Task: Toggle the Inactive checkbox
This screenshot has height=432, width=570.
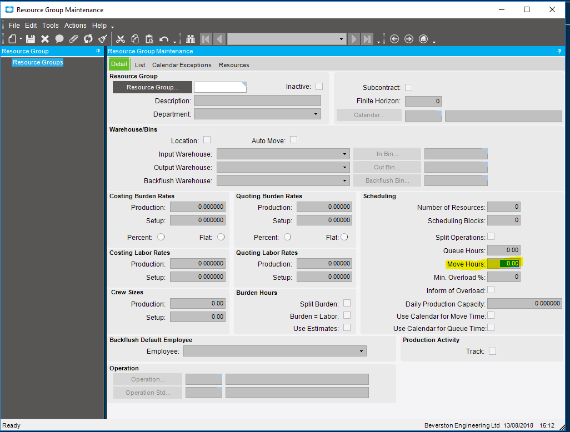Action: coord(319,87)
